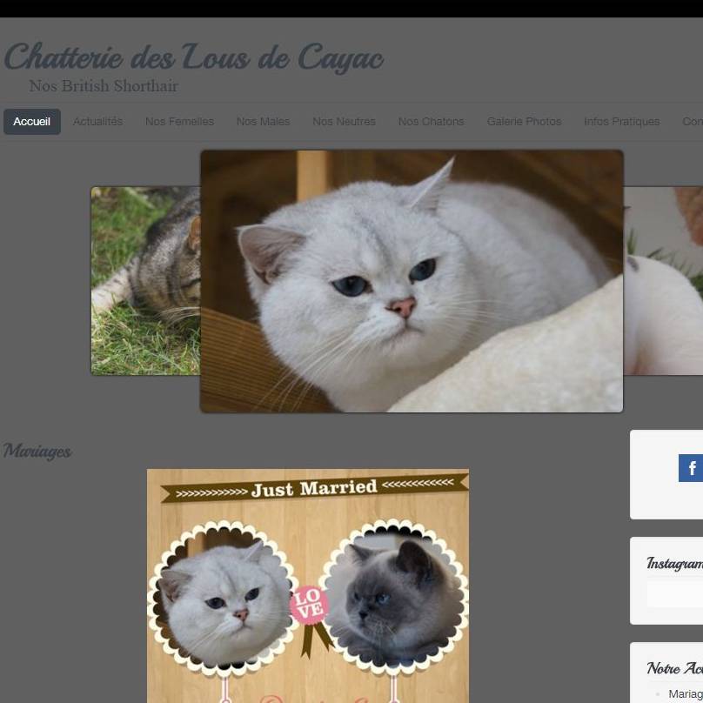Click the central white cat carousel photo
Image resolution: width=703 pixels, height=703 pixels.
(x=412, y=281)
